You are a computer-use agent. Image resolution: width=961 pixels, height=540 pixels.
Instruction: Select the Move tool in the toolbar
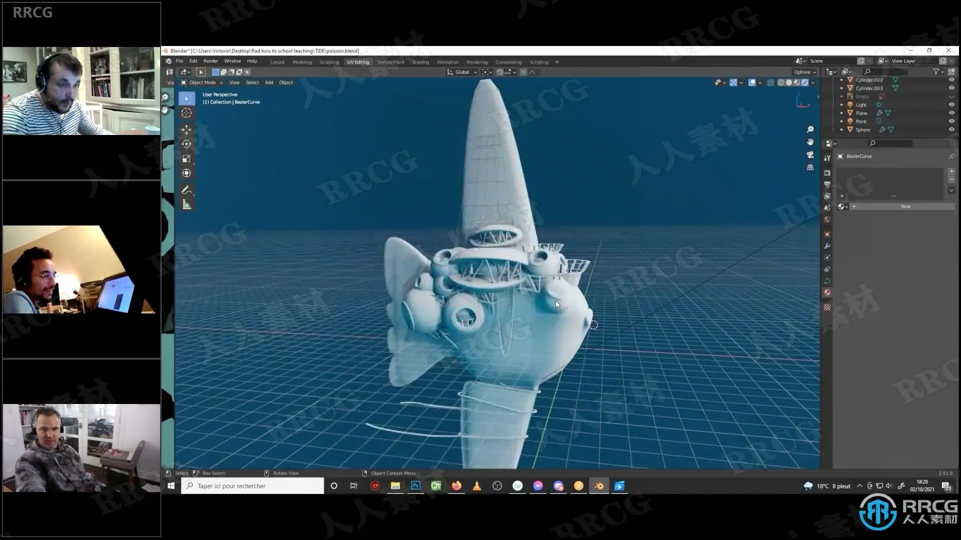click(186, 129)
